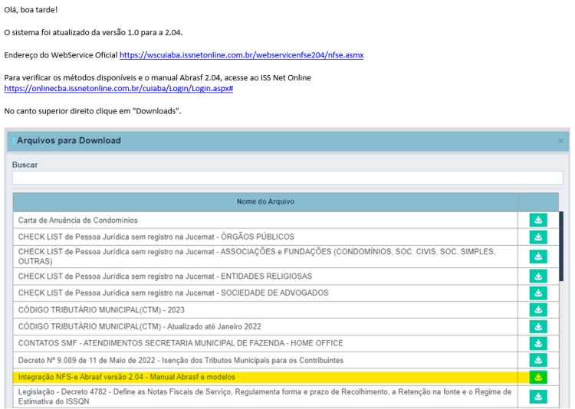This screenshot has height=409, width=575.
Task: Click the Nome do Arquivo column header
Action: 265,201
